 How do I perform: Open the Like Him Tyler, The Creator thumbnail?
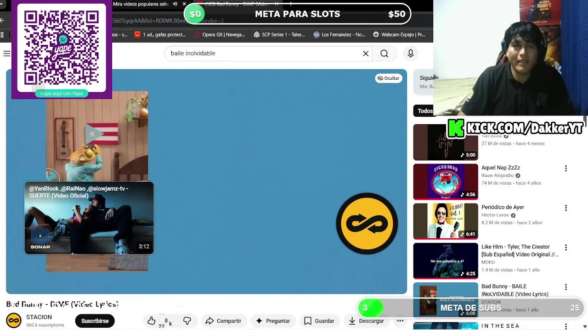[x=446, y=261]
